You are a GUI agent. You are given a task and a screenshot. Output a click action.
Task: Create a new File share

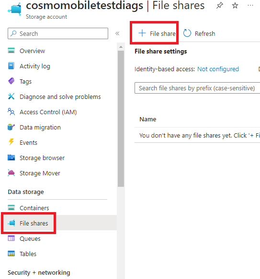tap(157, 33)
